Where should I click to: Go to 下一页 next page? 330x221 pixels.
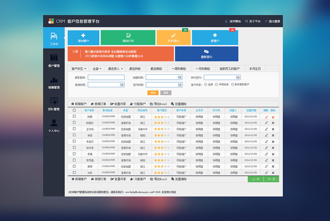coord(271,179)
